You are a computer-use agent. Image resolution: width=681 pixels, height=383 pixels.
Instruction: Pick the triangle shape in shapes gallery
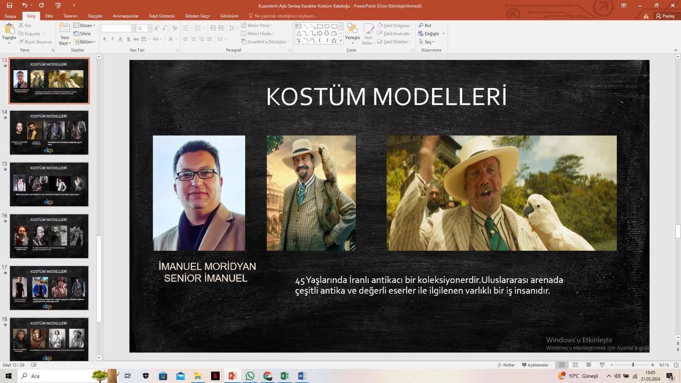(x=298, y=33)
